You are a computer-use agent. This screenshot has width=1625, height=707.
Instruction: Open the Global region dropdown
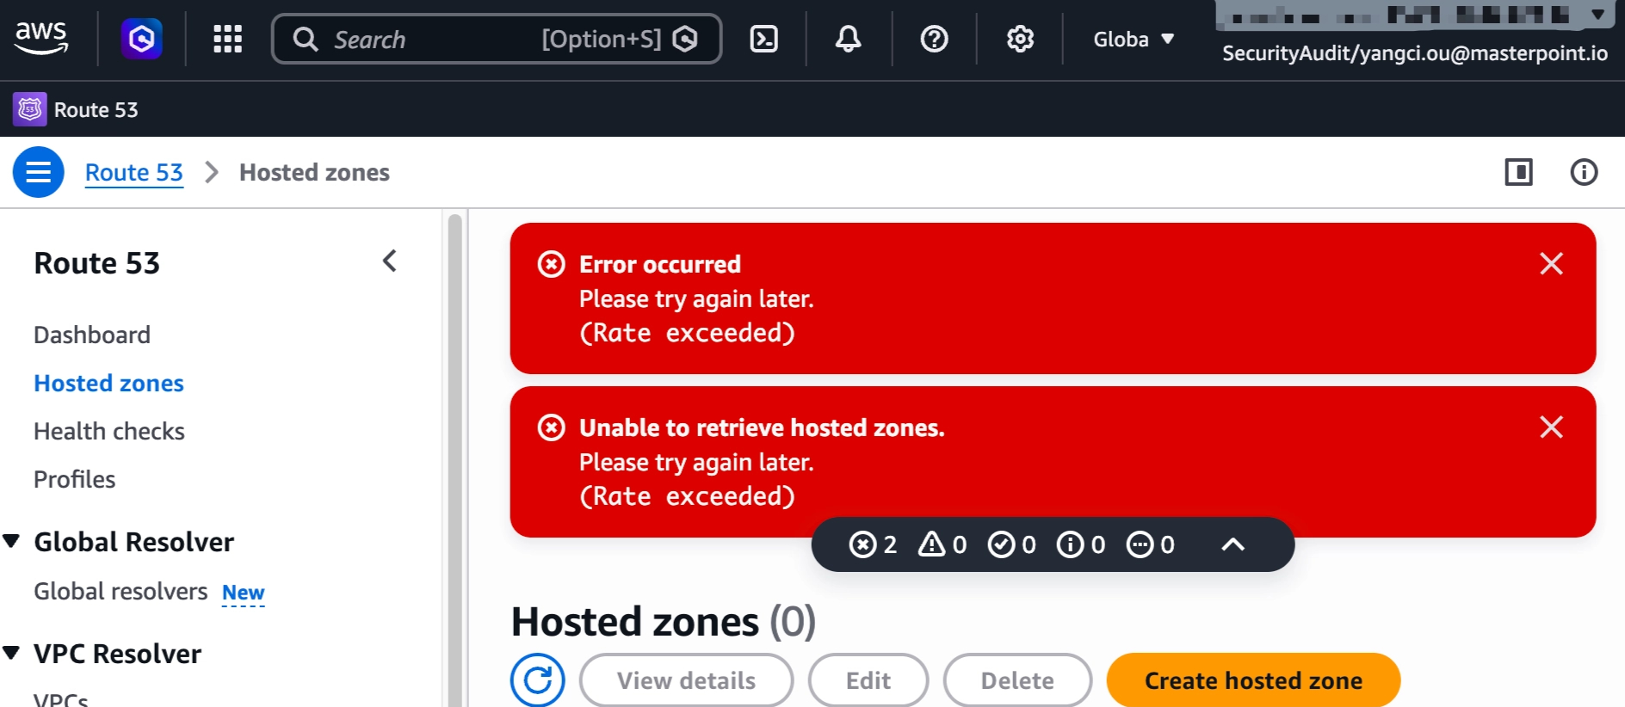pyautogui.click(x=1134, y=39)
